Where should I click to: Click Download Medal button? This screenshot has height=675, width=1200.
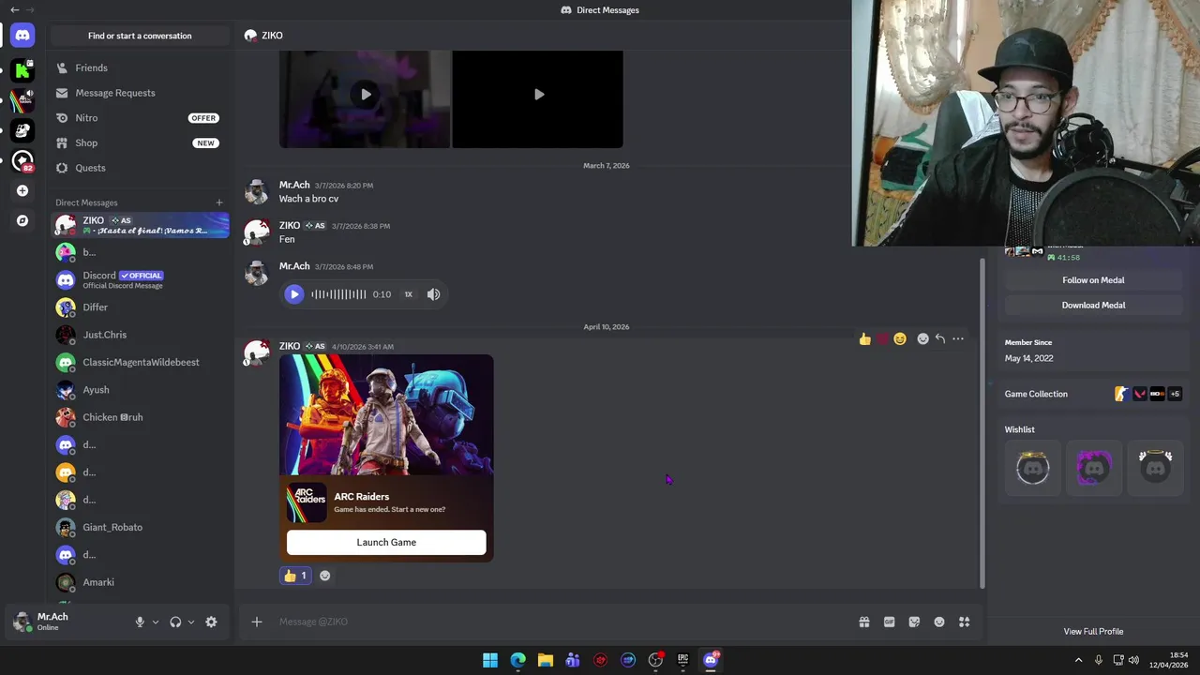tap(1093, 305)
